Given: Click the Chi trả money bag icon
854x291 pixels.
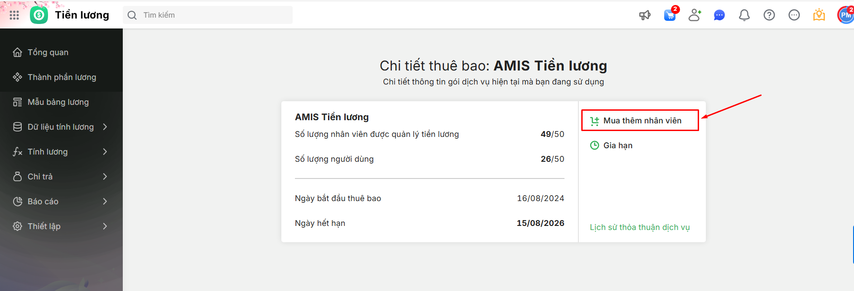Looking at the screenshot, I should (x=17, y=177).
